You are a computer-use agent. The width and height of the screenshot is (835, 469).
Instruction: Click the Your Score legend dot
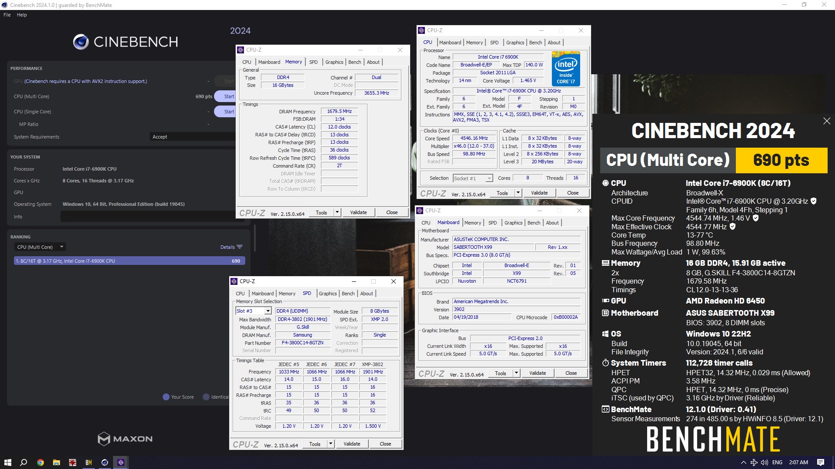coord(166,397)
